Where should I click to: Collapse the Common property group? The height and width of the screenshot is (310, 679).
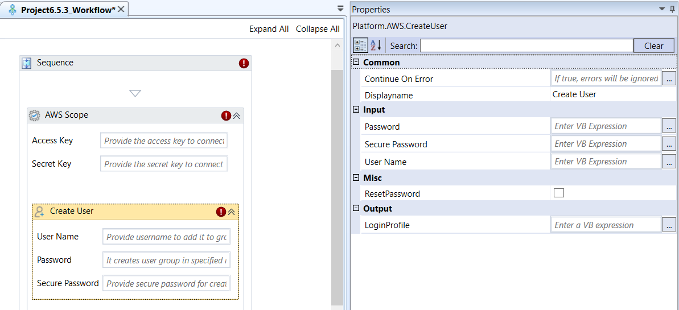pos(356,63)
